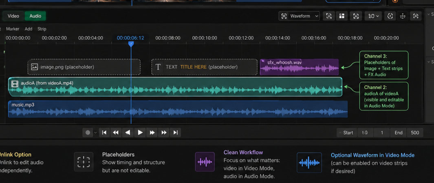Start forward playback with the Play button

140,133
